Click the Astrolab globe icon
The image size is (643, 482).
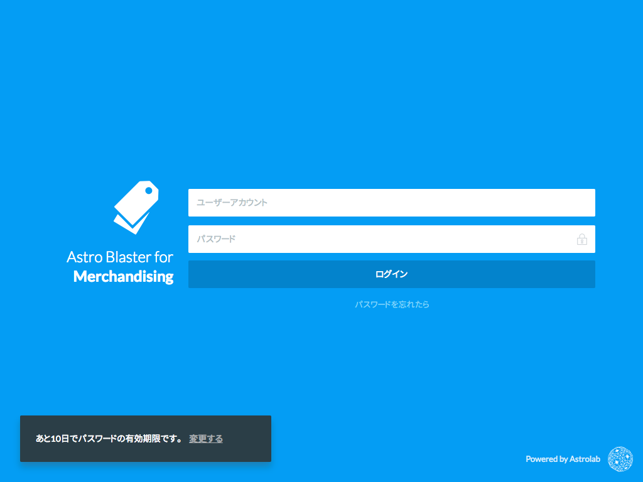coord(620,459)
